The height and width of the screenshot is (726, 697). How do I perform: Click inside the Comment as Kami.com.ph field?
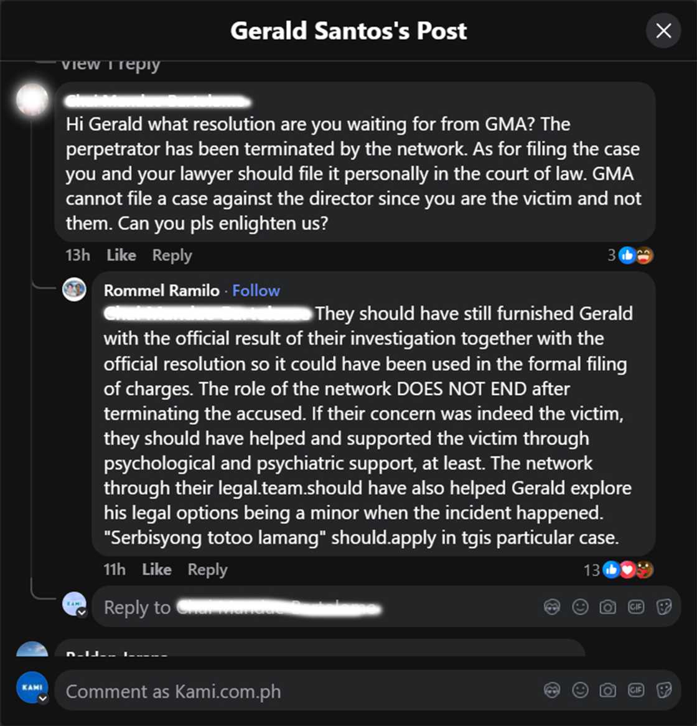249,691
